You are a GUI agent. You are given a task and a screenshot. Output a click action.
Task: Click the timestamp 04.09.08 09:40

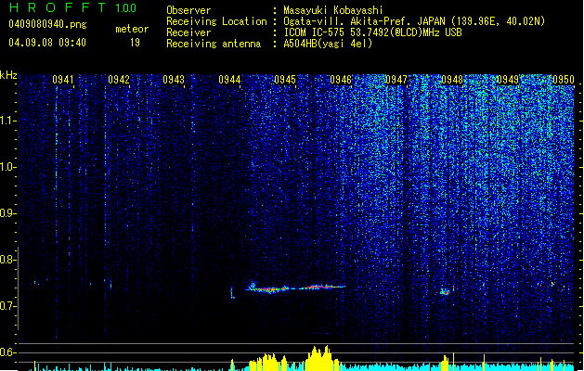(47, 43)
